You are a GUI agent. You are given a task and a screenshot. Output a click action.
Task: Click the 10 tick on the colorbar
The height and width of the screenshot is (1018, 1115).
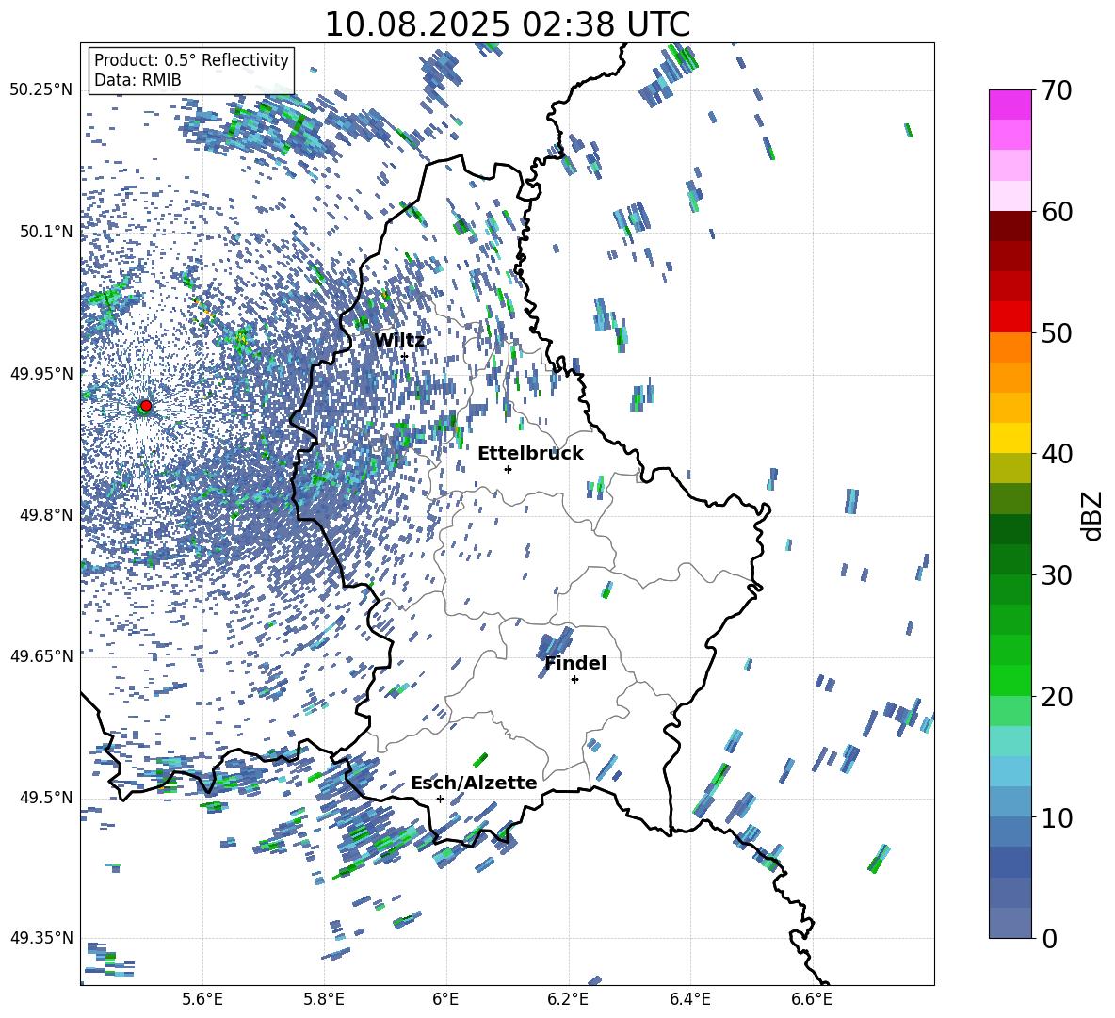point(1057,817)
